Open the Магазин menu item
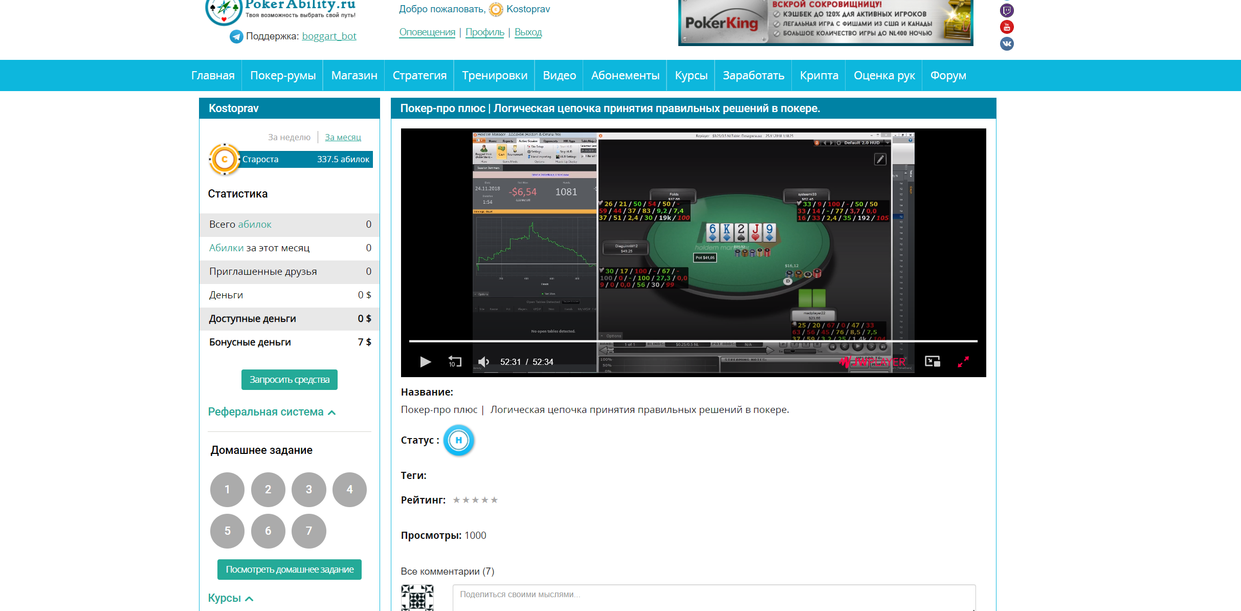 354,75
